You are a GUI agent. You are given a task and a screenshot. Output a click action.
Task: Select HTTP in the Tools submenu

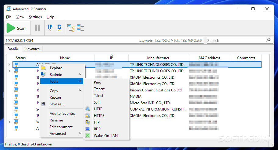(107, 109)
